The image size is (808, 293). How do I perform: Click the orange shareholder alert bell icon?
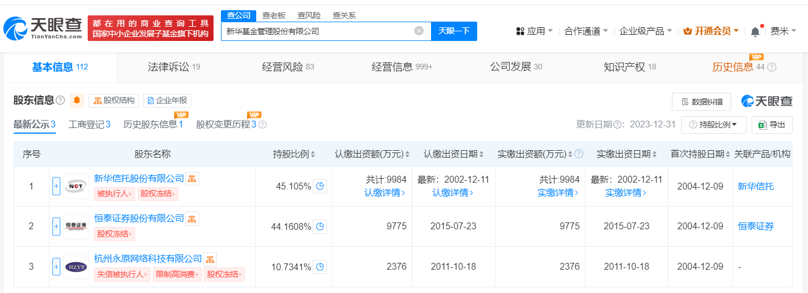pyautogui.click(x=77, y=101)
